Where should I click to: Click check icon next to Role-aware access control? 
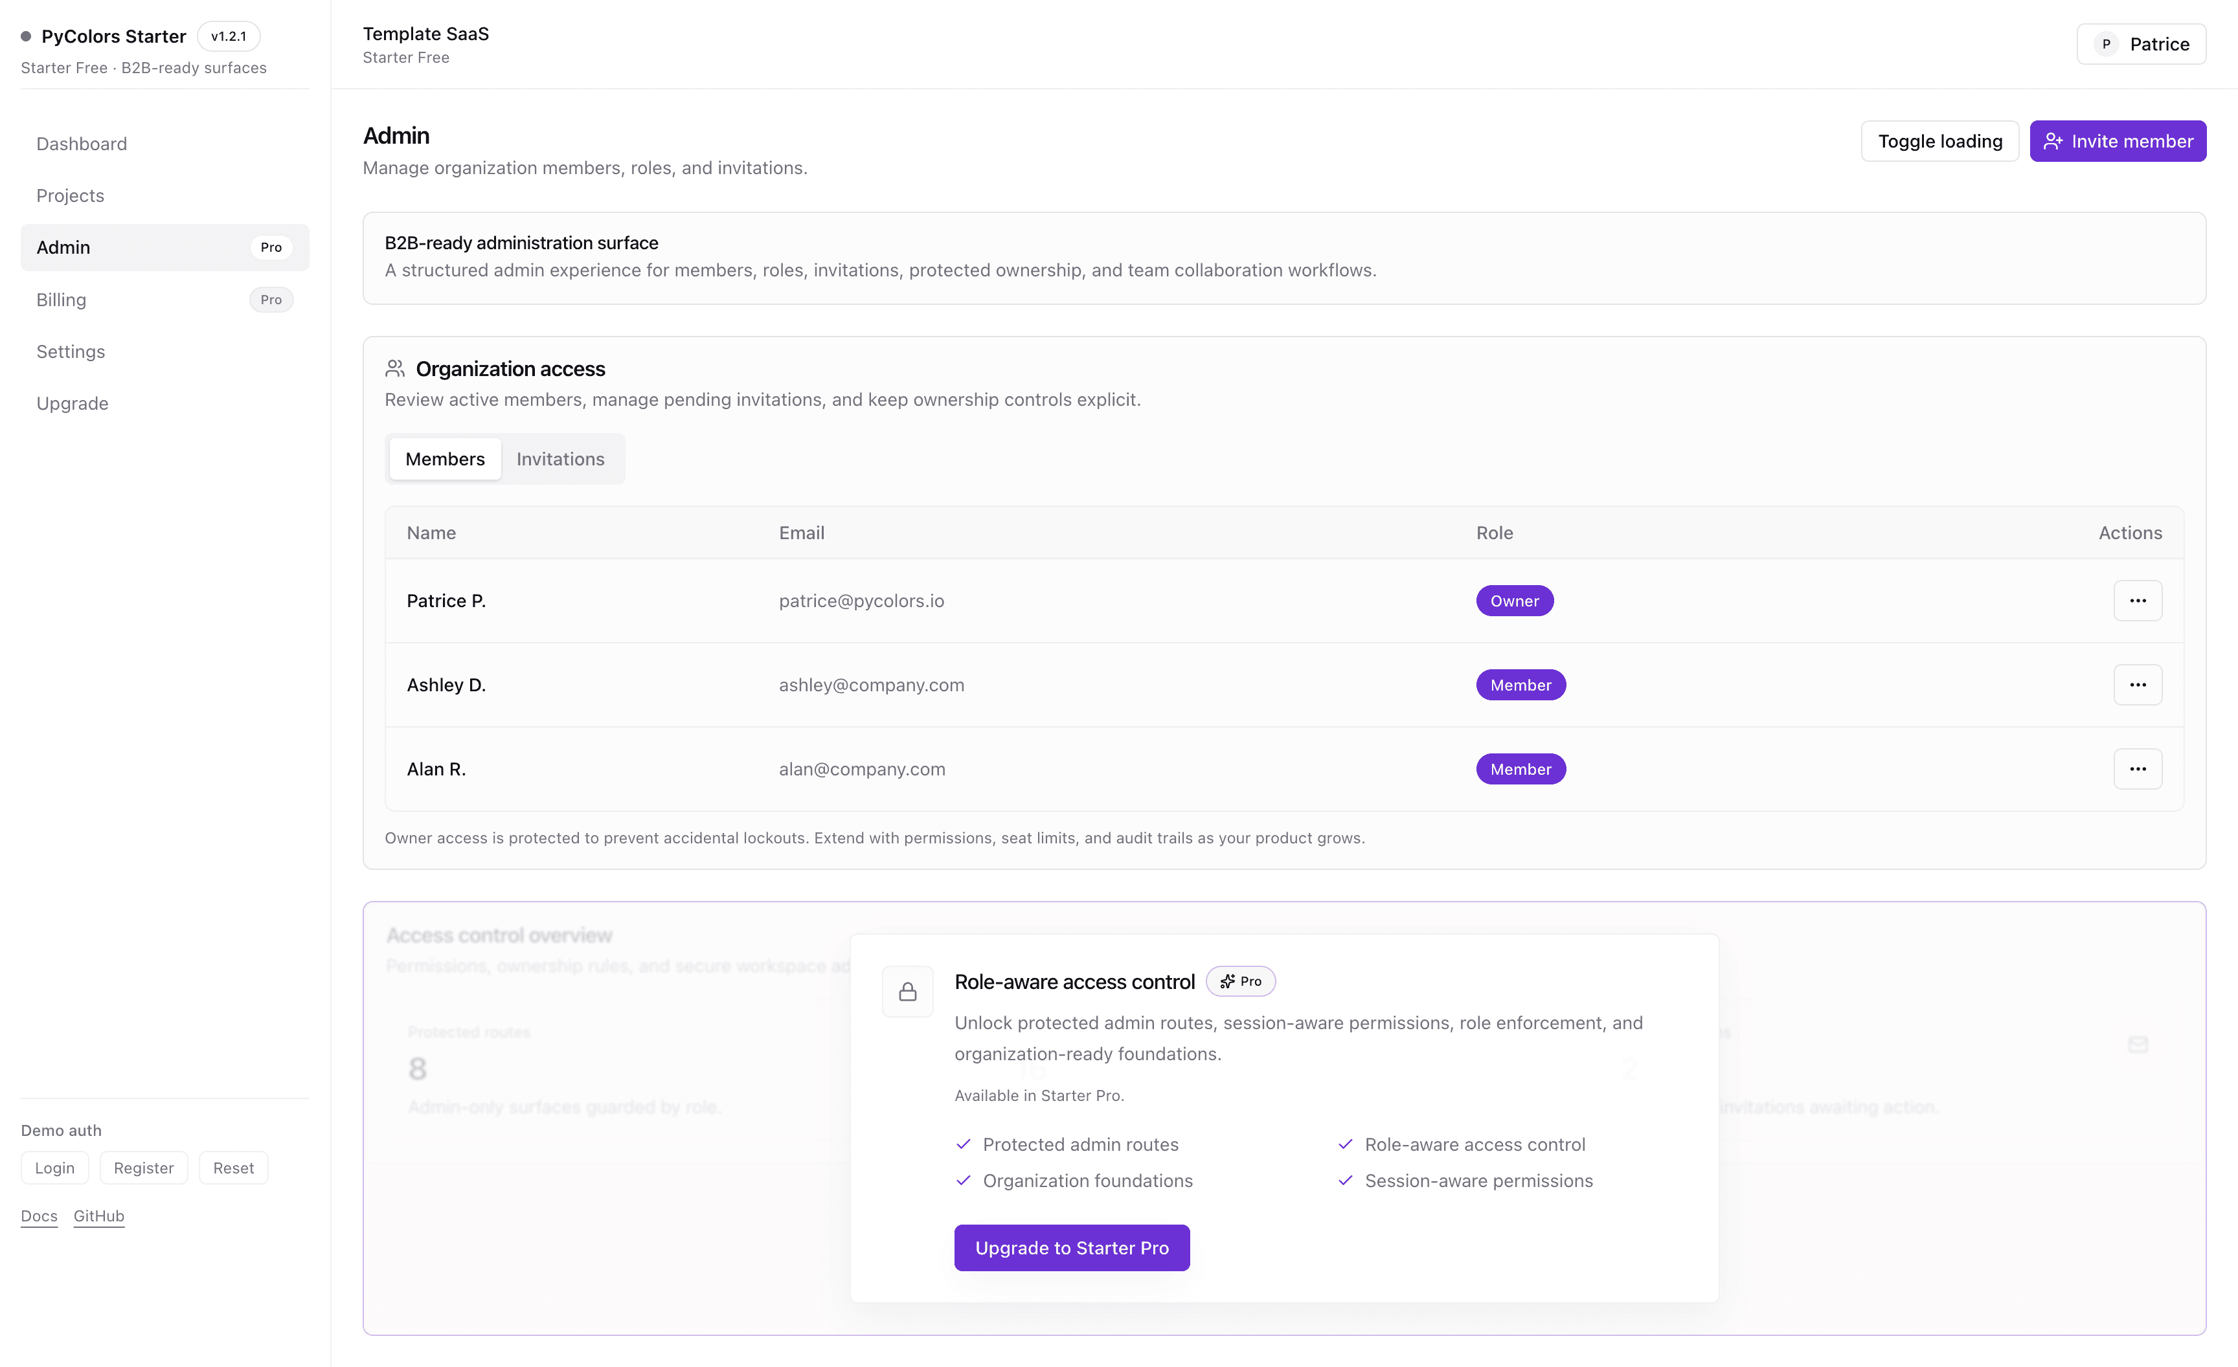pyautogui.click(x=1345, y=1144)
